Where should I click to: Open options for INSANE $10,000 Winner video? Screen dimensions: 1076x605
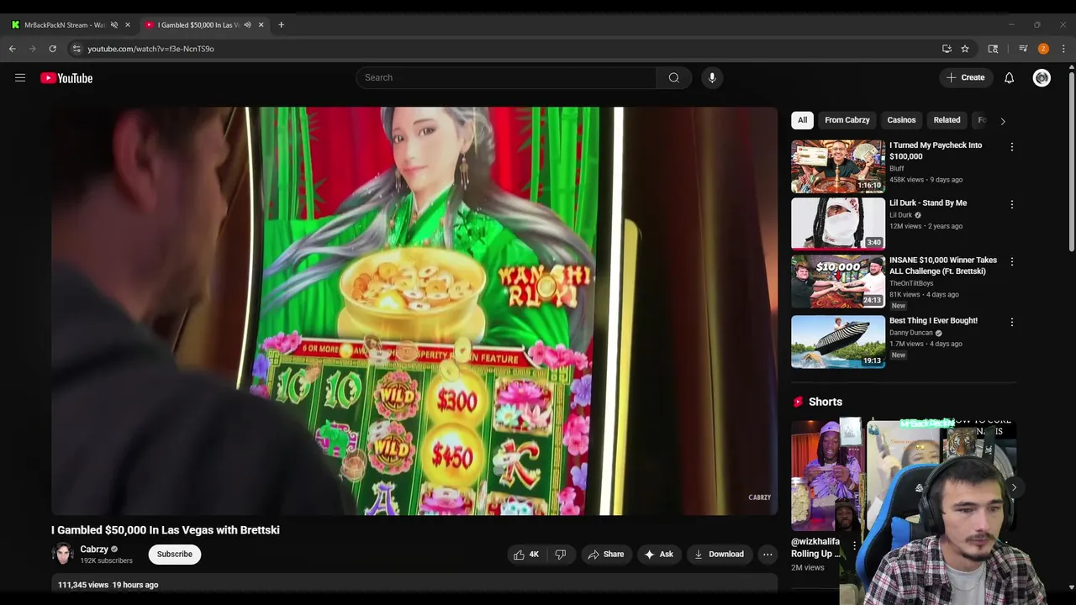[1011, 262]
